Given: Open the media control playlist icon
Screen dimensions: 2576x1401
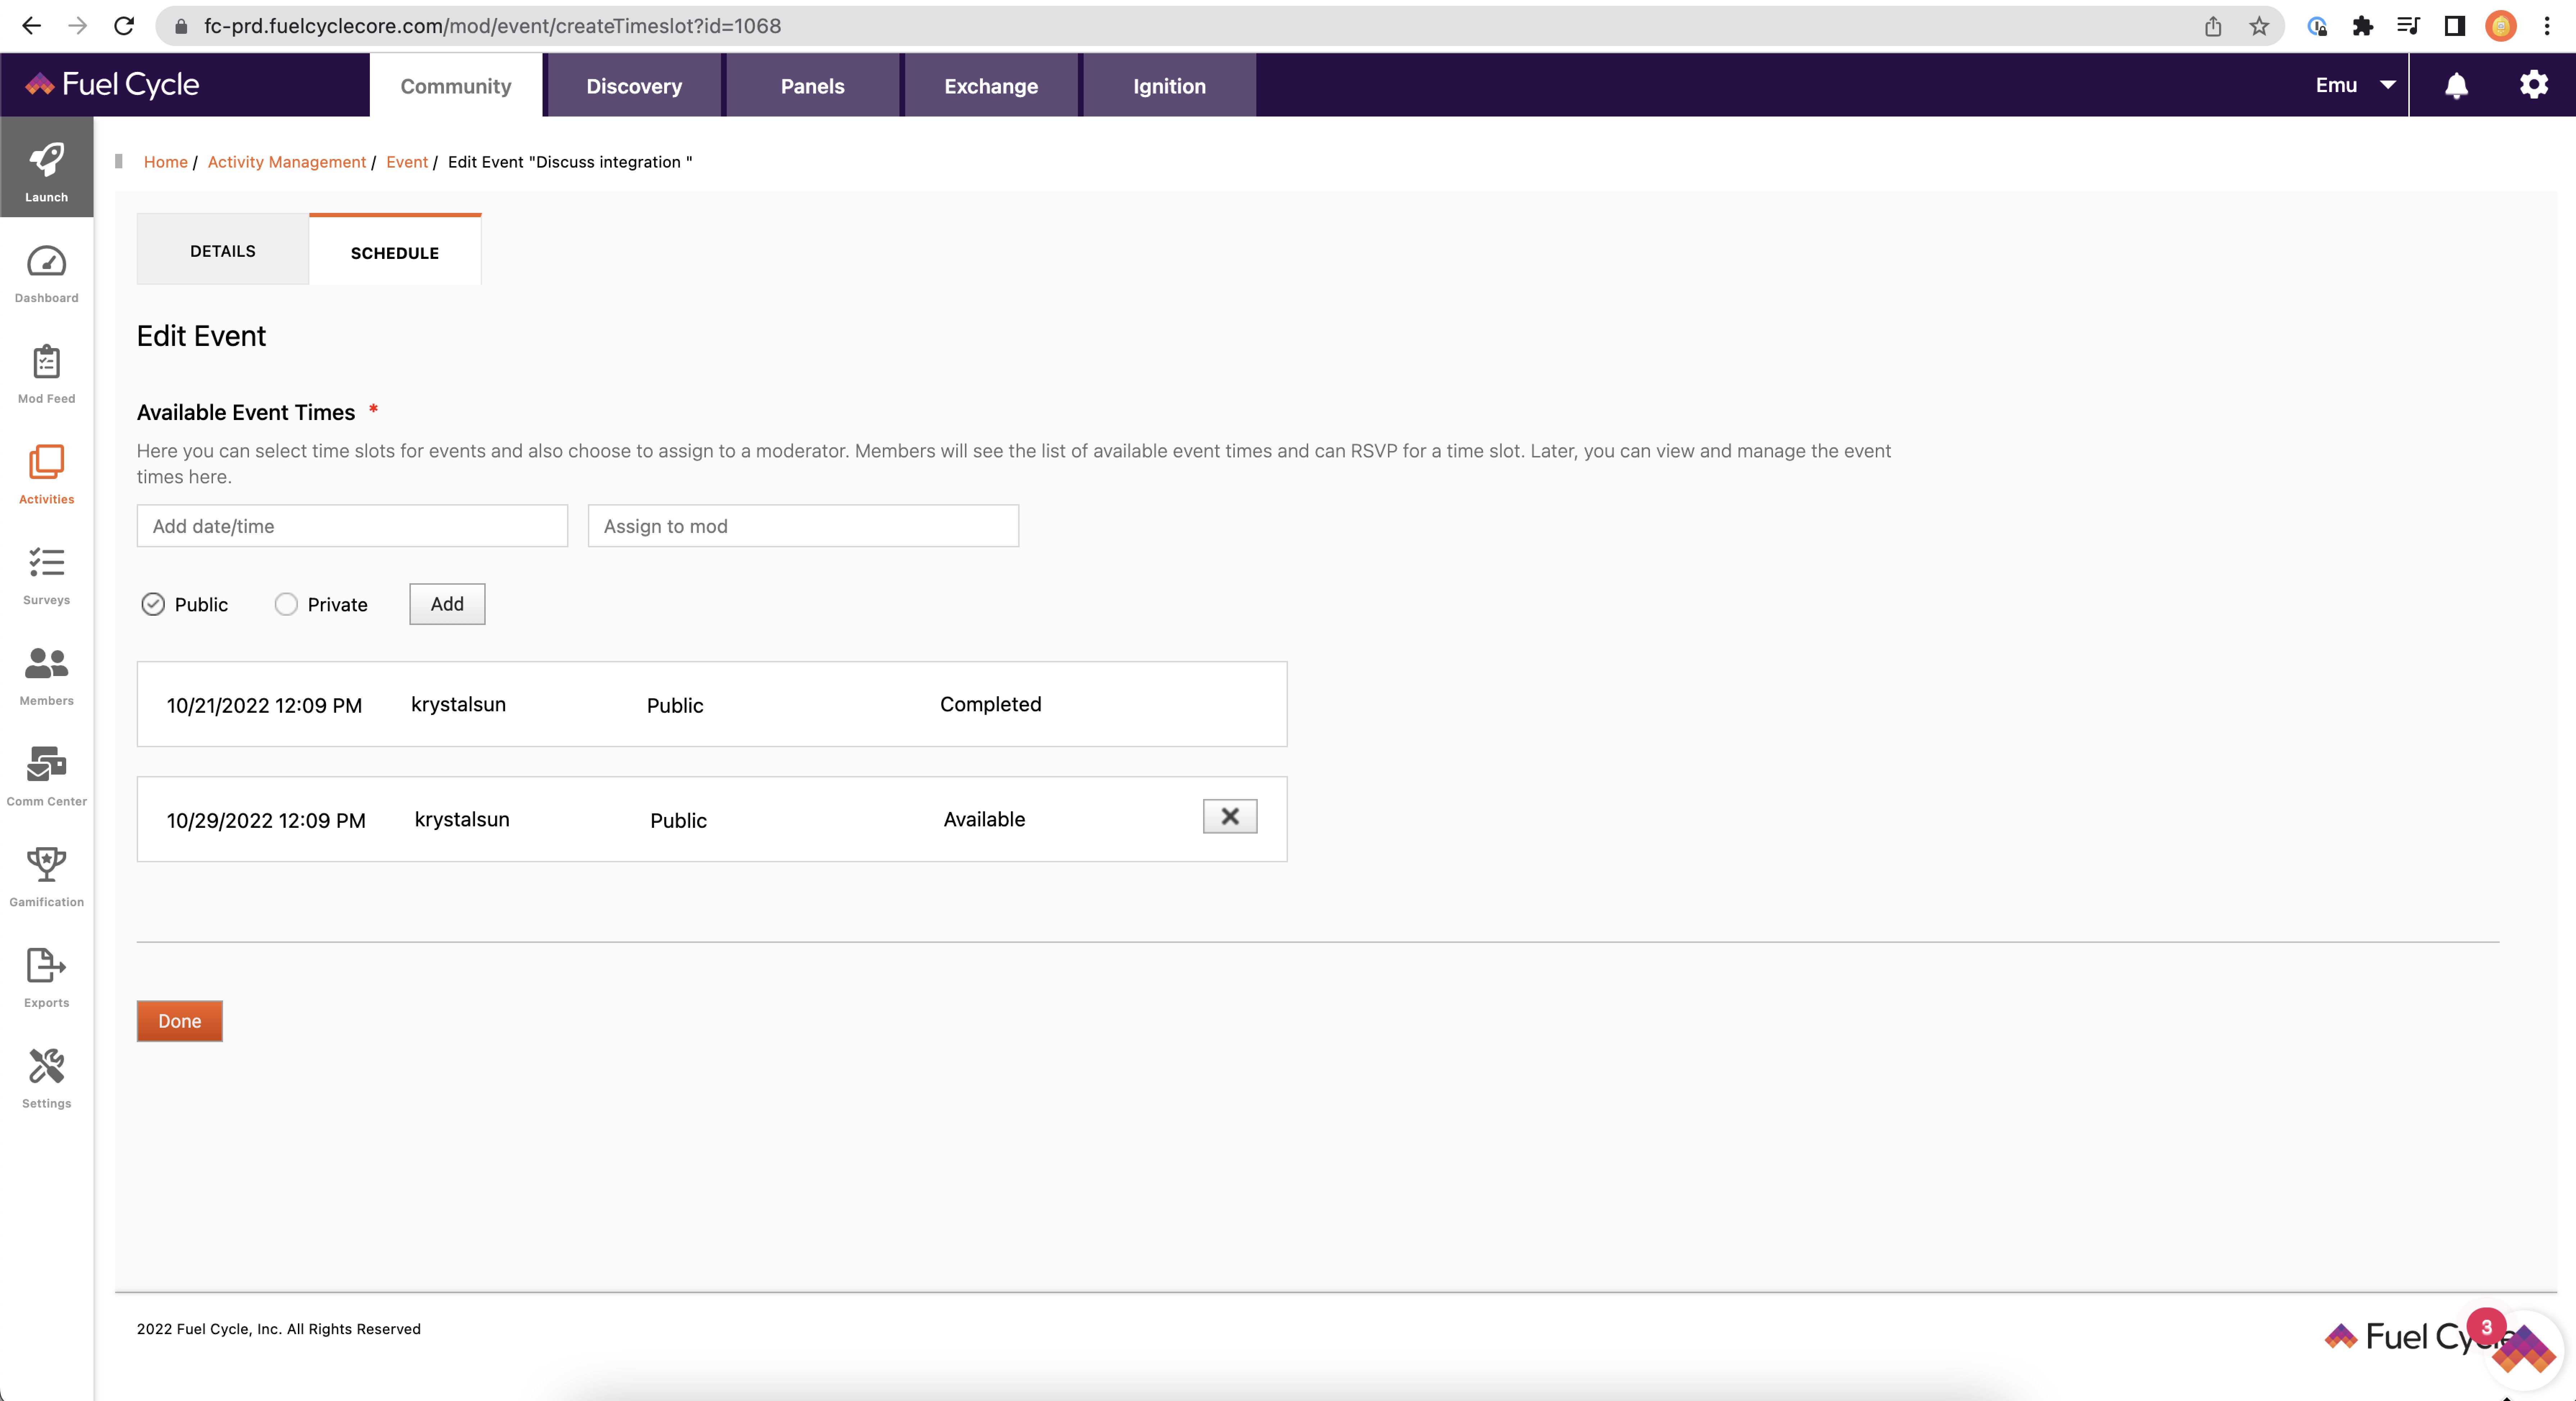Looking at the screenshot, I should [x=2408, y=26].
